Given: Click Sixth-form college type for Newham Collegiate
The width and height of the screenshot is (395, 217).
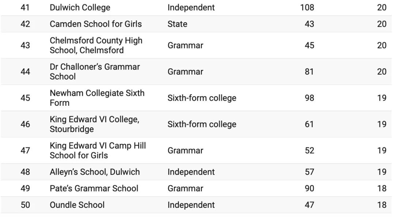Looking at the screenshot, I should 202,98.
